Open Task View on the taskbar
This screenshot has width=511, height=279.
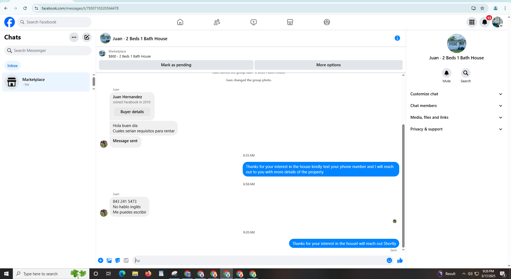click(x=109, y=274)
